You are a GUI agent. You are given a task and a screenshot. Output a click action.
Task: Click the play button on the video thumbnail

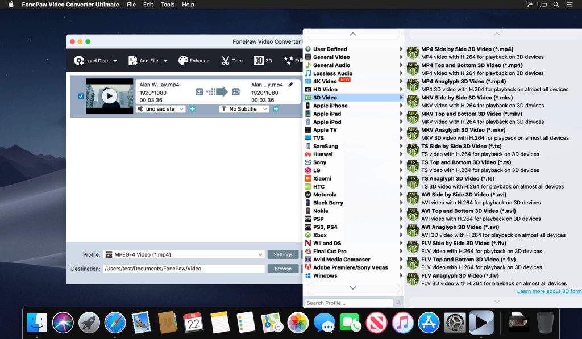pos(109,95)
